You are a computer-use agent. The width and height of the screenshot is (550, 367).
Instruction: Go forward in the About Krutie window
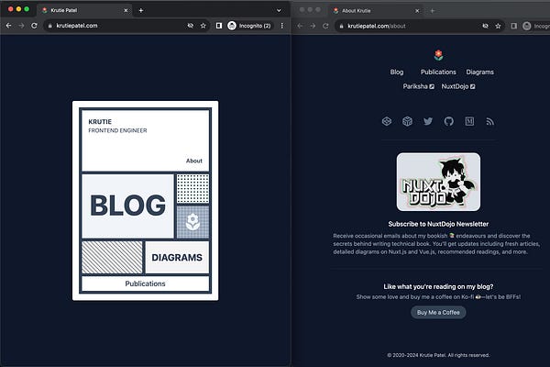313,26
